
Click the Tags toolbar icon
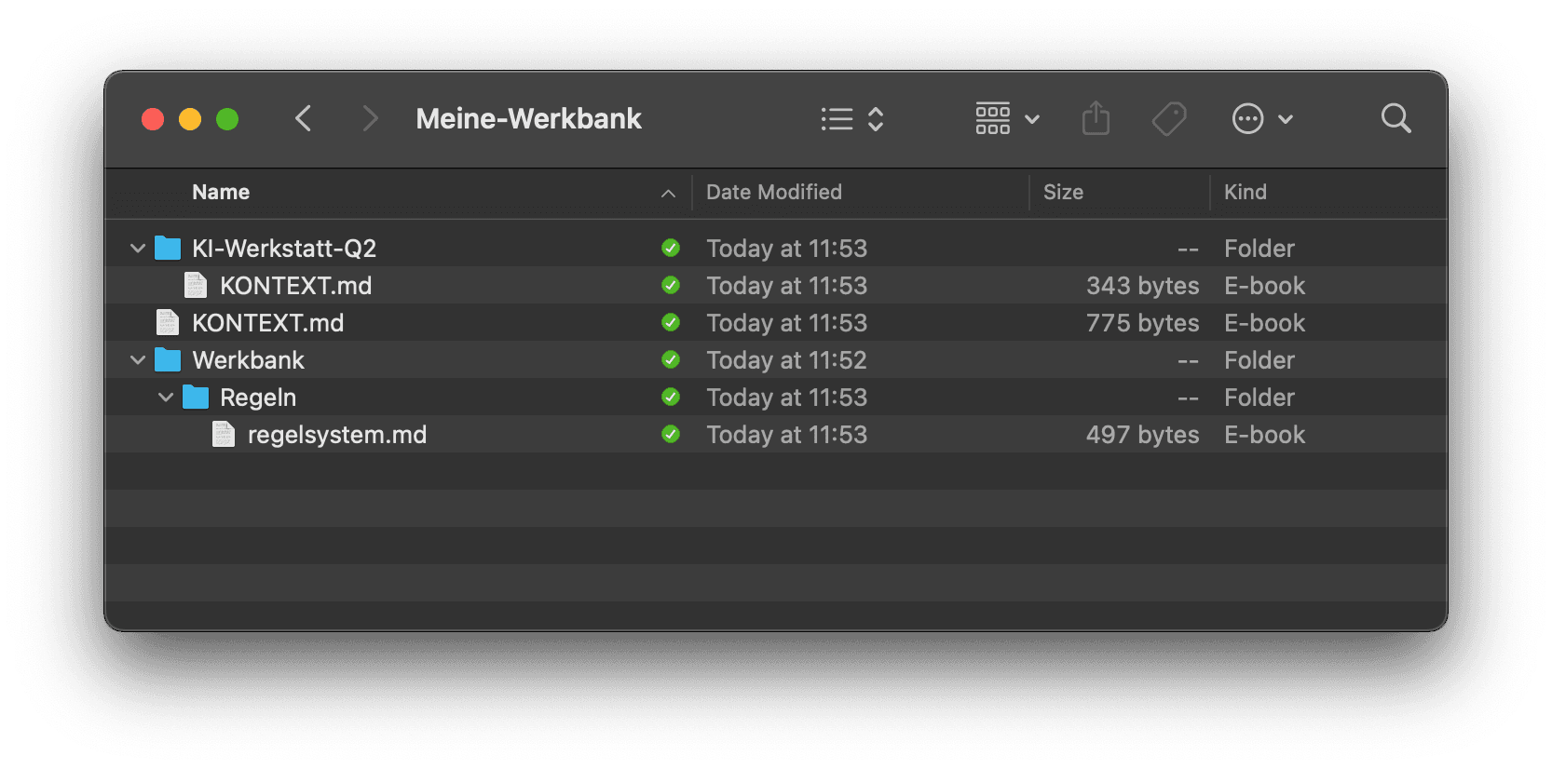tap(1169, 118)
